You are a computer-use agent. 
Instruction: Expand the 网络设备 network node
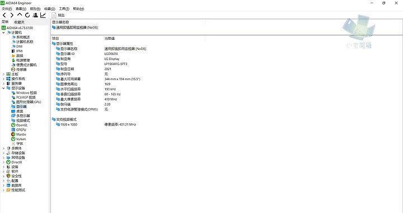[x=3, y=158]
